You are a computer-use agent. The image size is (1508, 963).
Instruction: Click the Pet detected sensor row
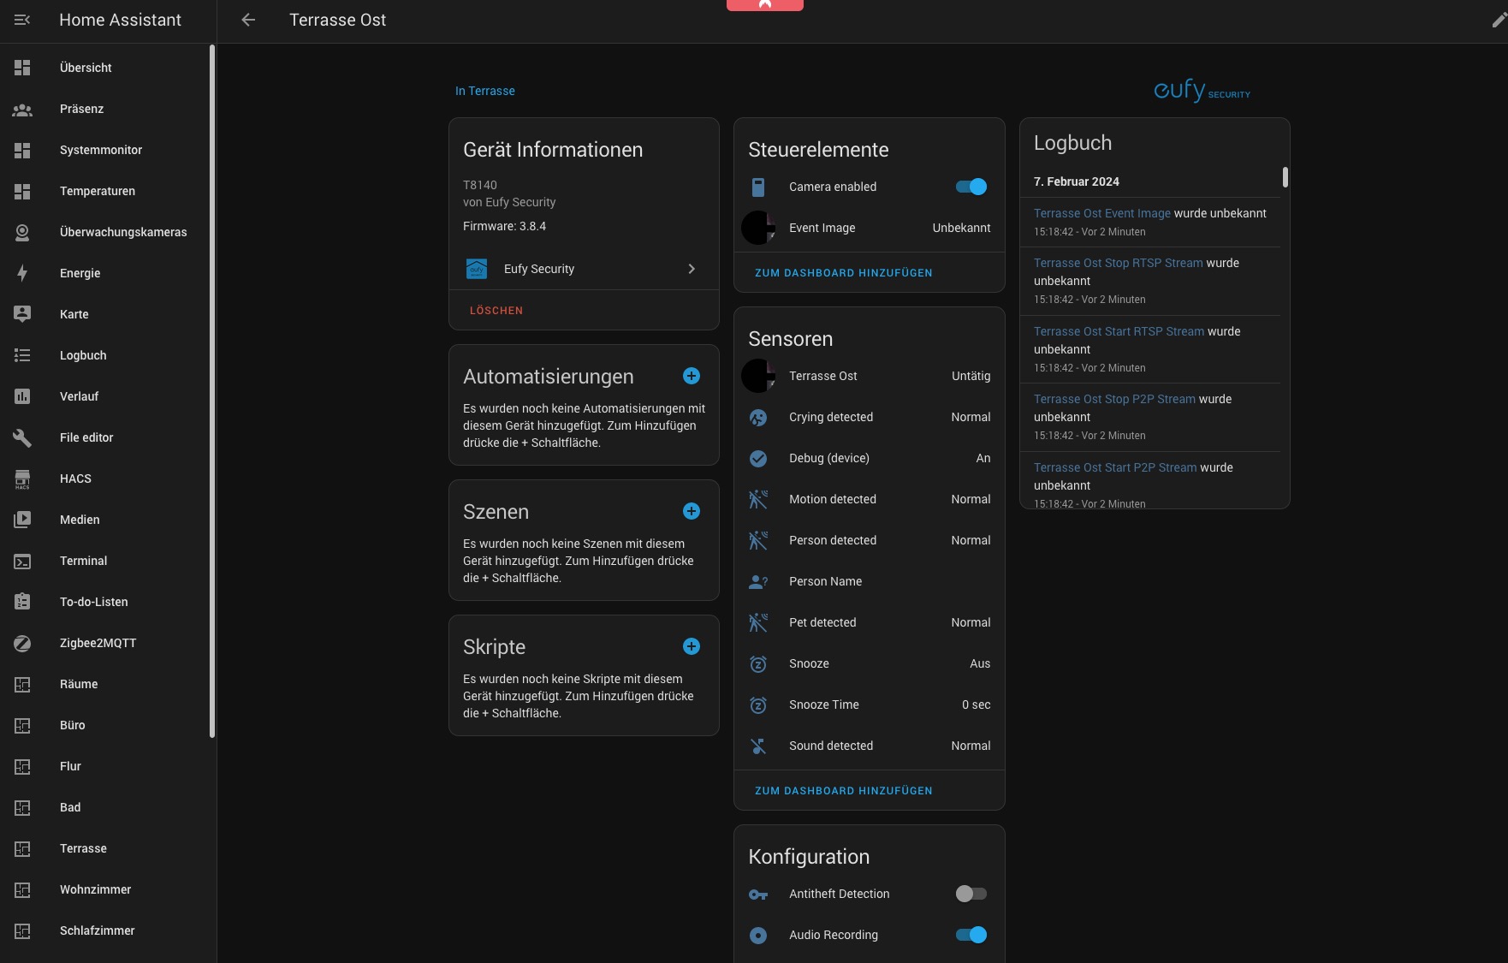870,622
